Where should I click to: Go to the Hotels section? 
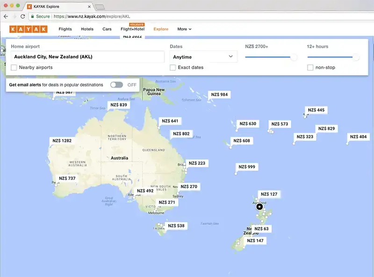coord(87,29)
